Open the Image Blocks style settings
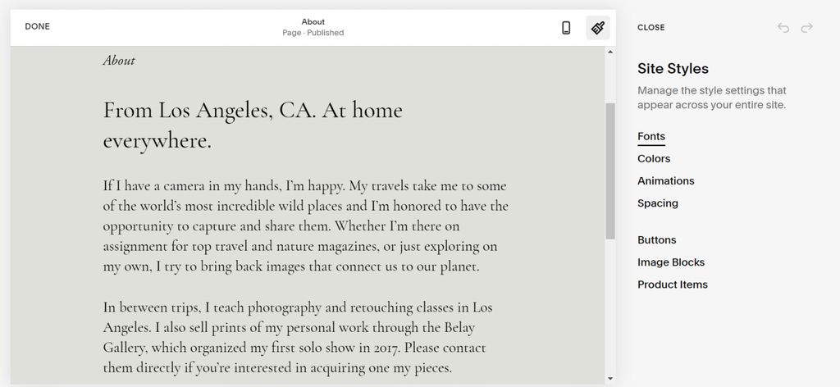The height and width of the screenshot is (387, 840). pyautogui.click(x=671, y=262)
